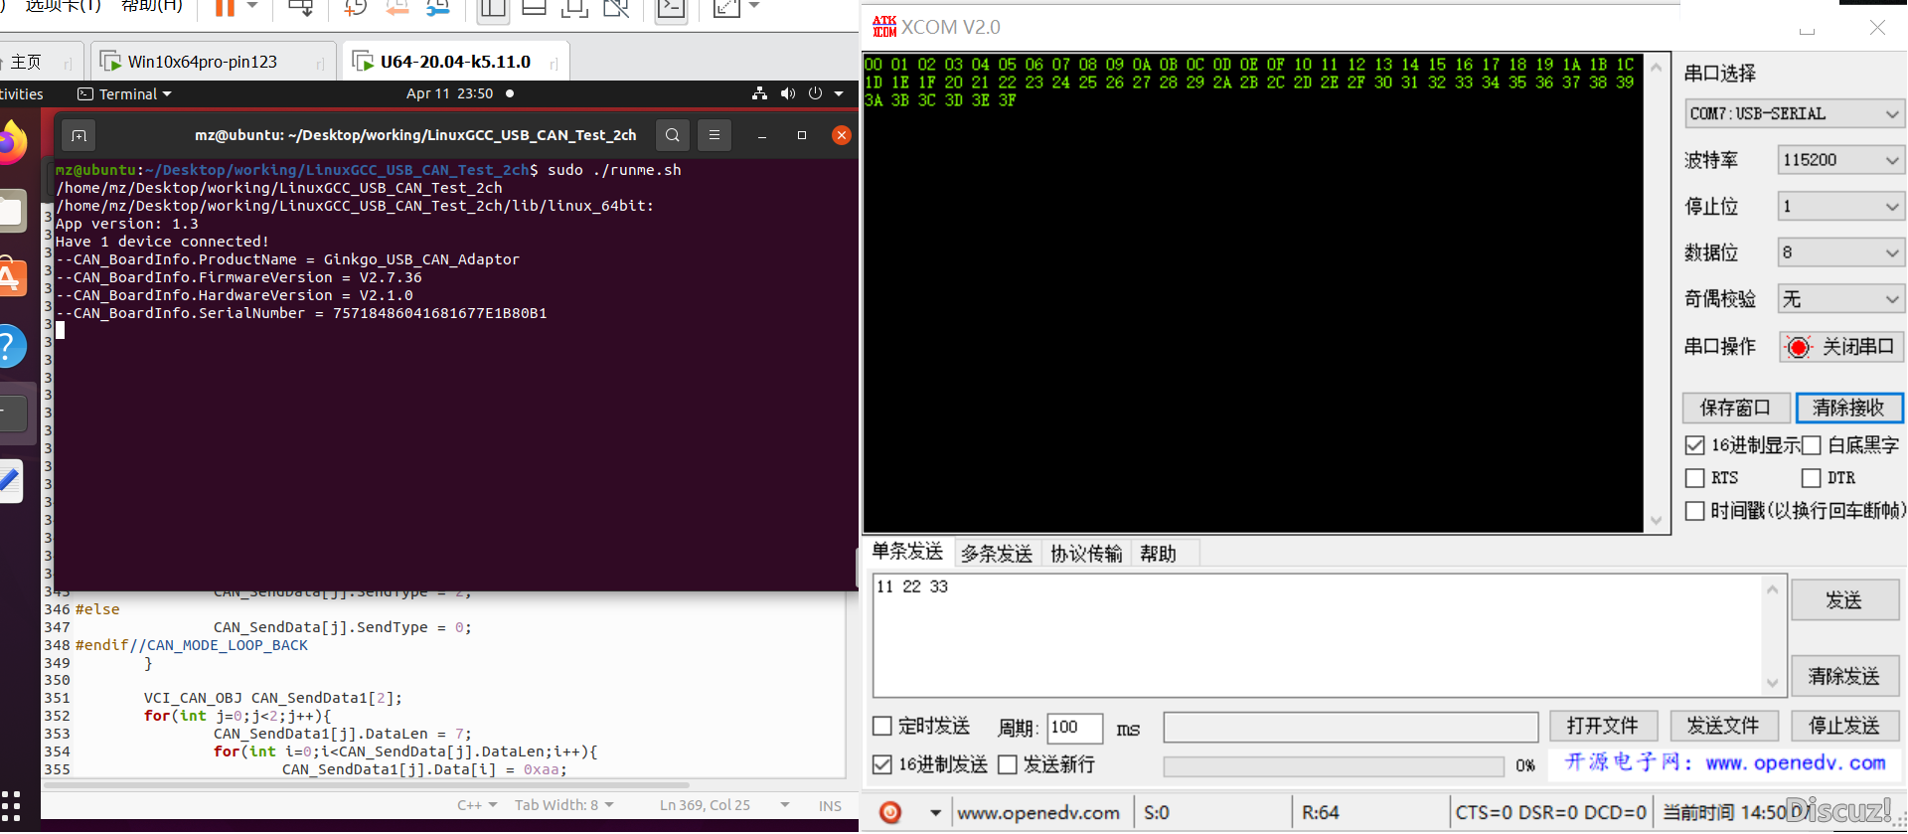The height and width of the screenshot is (834, 1908).
Task: Select COM7: USB-SERIAL port dropdown
Action: point(1795,113)
